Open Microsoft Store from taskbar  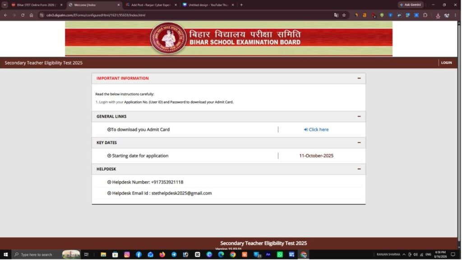(115, 255)
